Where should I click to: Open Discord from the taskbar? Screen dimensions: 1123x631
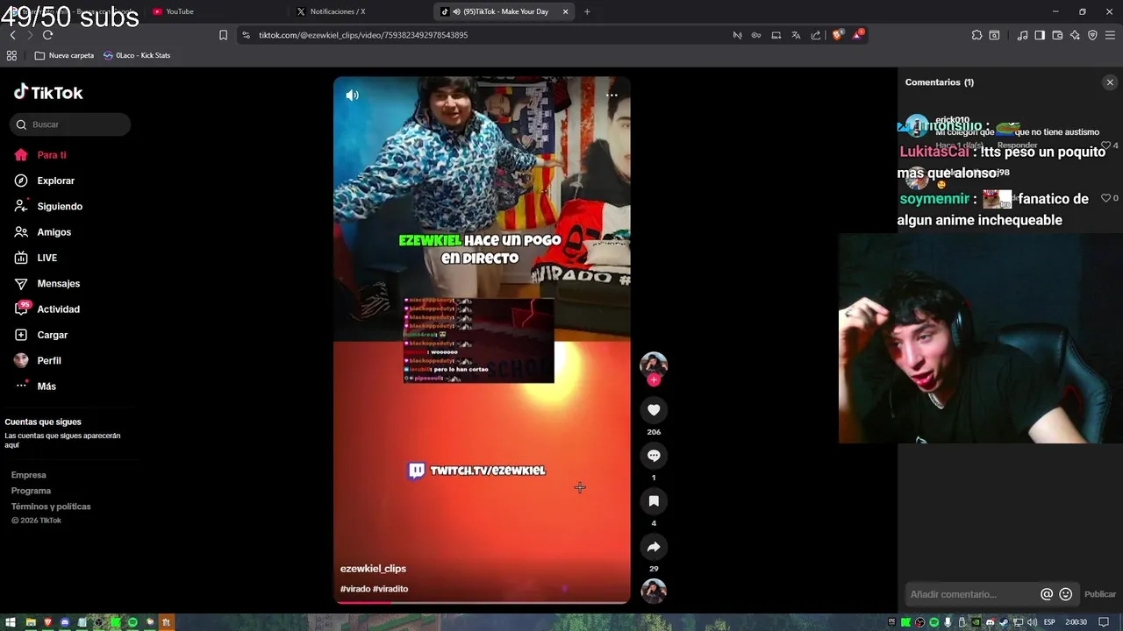[64, 622]
